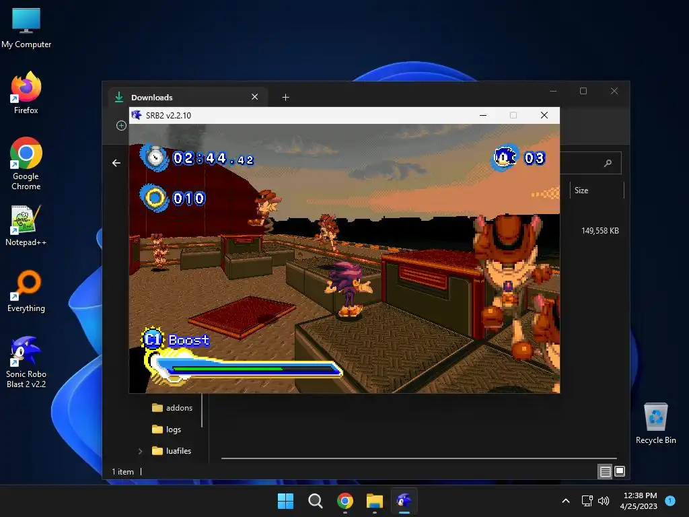Viewport: 689px width, 517px height.
Task: Open the clock showing 12:38 PM
Action: [639, 501]
